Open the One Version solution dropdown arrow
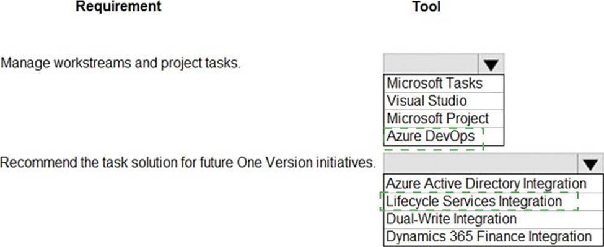The height and width of the screenshot is (247, 604). click(x=590, y=163)
